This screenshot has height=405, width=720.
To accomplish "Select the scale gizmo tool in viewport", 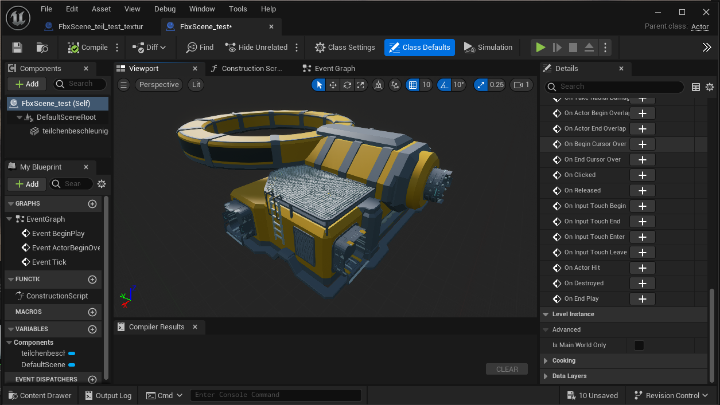I will pyautogui.click(x=361, y=85).
